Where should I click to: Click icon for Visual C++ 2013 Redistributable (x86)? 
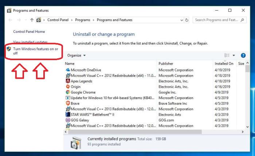coord(68,109)
